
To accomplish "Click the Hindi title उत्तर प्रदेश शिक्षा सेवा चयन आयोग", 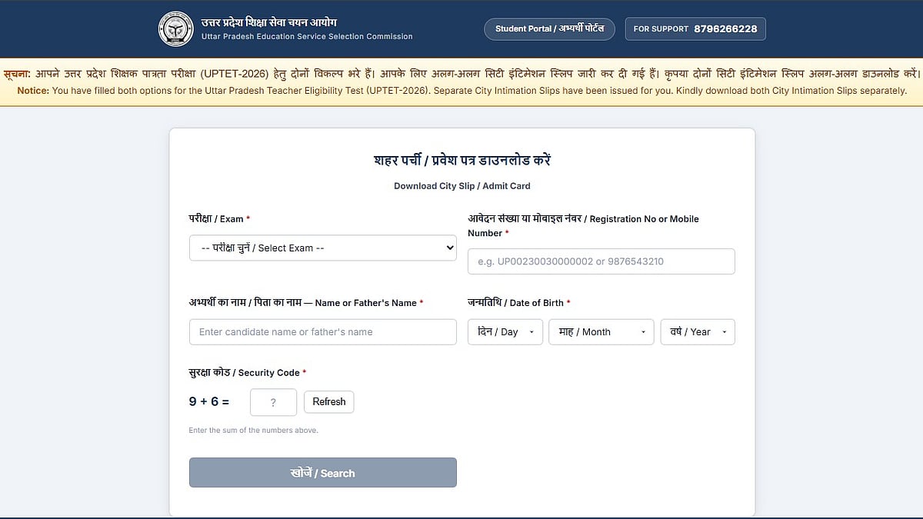I will tap(269, 22).
